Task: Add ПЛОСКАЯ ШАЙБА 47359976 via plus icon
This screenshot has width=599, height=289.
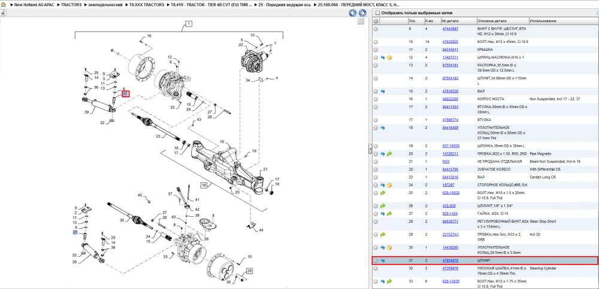Action: [376, 269]
